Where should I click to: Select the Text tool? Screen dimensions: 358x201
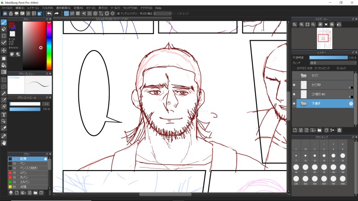(4, 115)
